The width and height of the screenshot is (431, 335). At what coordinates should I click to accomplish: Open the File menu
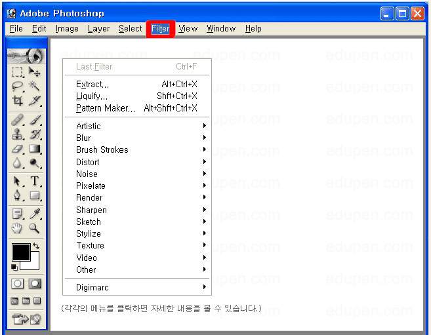pos(16,29)
